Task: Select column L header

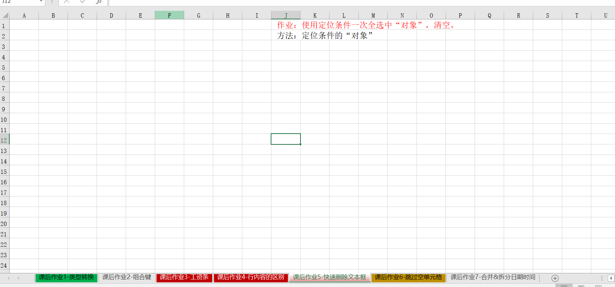Action: click(x=344, y=15)
